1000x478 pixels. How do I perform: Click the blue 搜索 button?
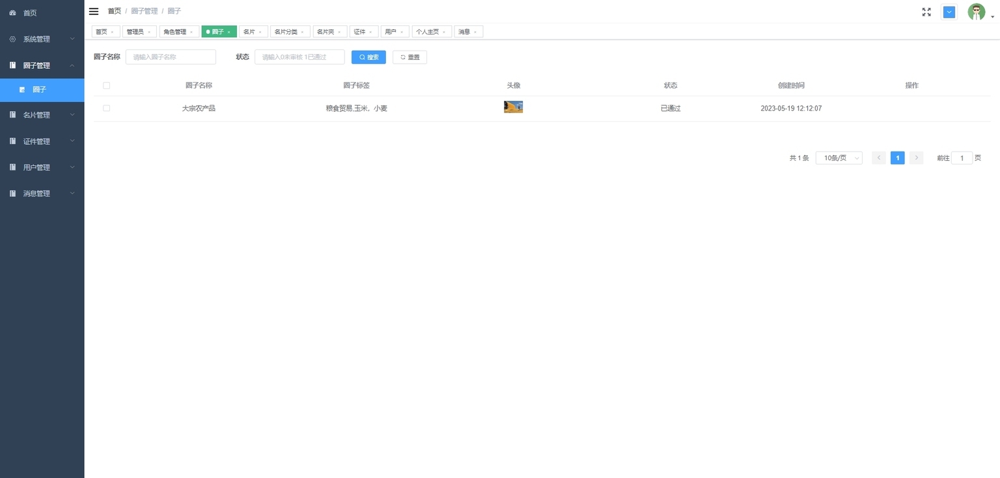368,57
